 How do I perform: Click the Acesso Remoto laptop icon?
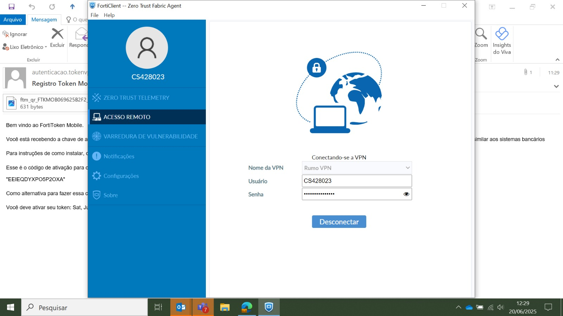(x=96, y=117)
